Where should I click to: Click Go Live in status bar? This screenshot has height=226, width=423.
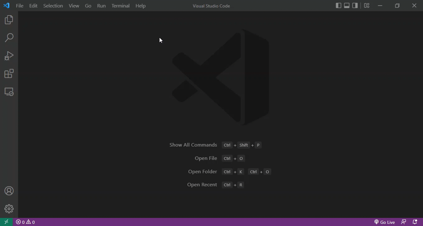tap(384, 222)
